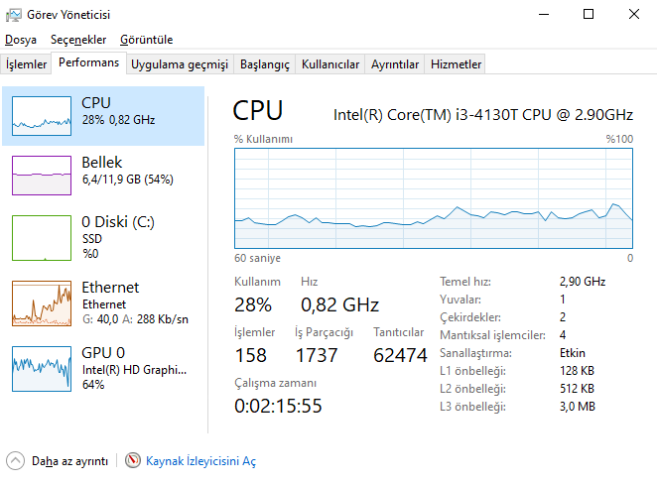Open the Dosya menu

21,40
